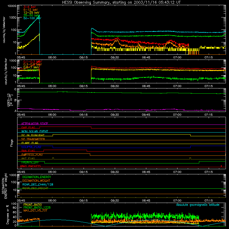This screenshot has height=229, width=229.
Task: Click the 0.3-0.8 MeV legend label
Action: point(33,64)
